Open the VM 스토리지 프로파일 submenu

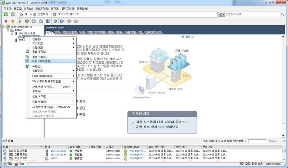point(51,81)
